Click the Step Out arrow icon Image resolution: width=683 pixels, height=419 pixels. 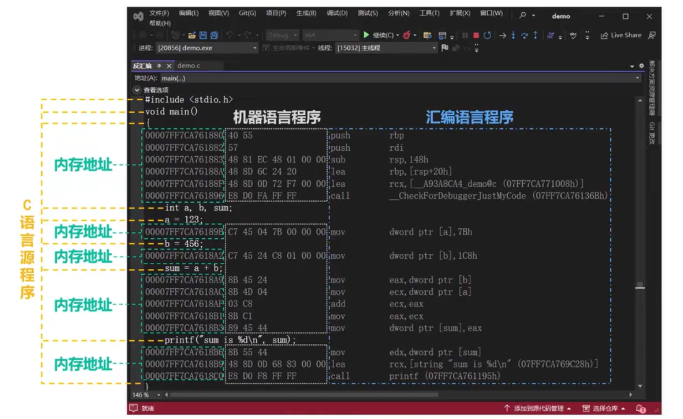535,35
